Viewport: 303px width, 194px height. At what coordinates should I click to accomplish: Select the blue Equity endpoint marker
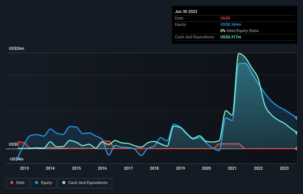297,118
